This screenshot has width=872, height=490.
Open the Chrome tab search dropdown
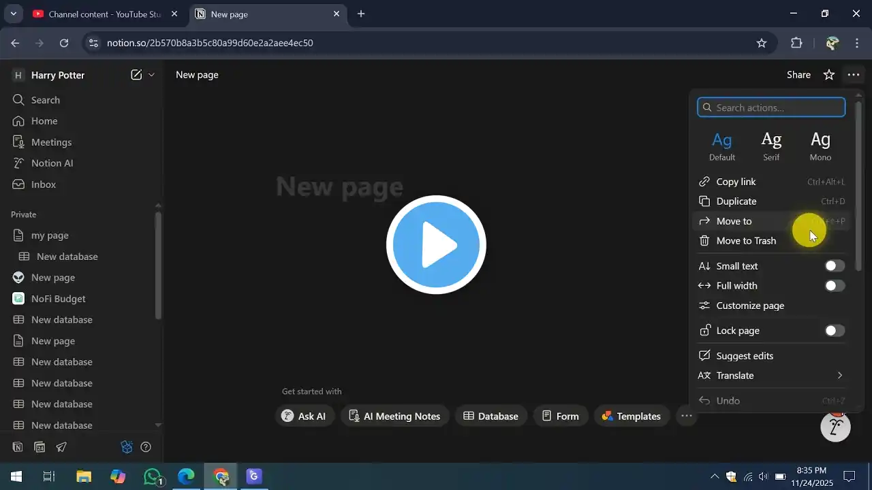pos(13,14)
